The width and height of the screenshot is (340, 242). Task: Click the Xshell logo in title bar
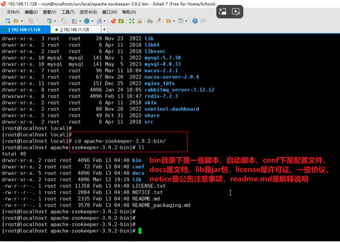[3, 4]
